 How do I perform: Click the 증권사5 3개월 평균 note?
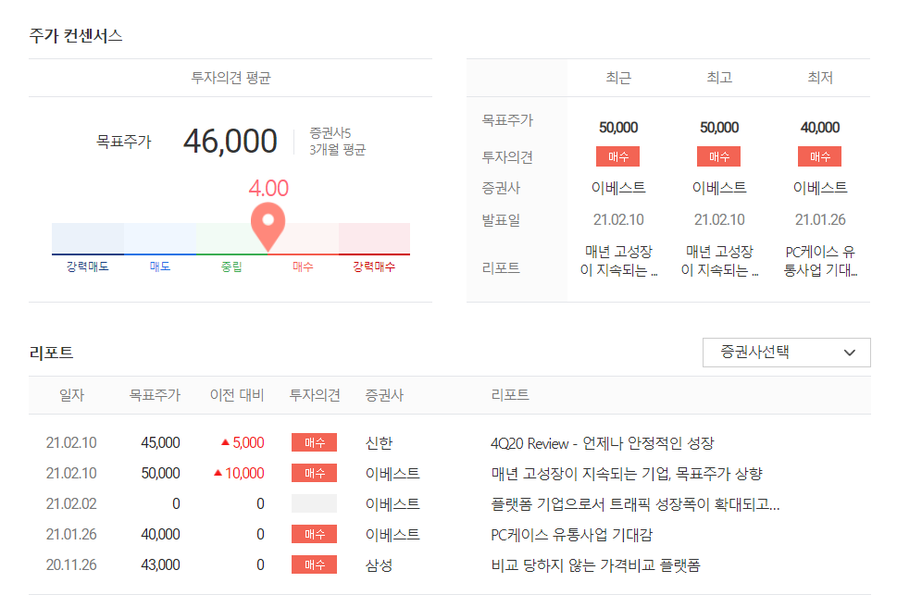pyautogui.click(x=338, y=142)
